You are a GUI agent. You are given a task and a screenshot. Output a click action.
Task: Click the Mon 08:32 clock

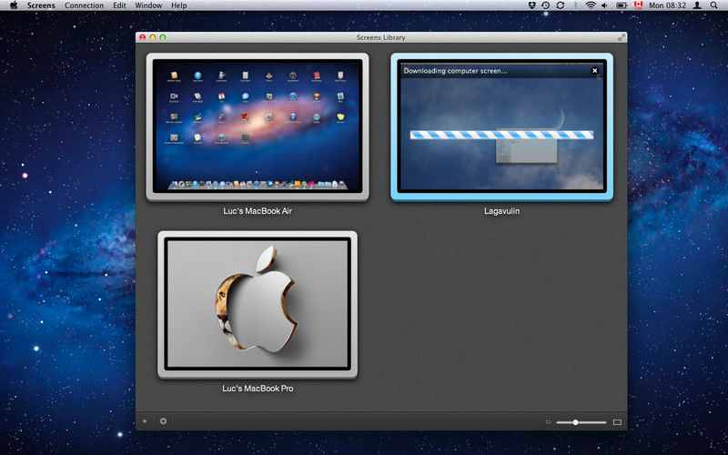[667, 5]
